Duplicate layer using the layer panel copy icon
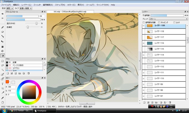This screenshot has height=113, width=189. click(x=161, y=102)
